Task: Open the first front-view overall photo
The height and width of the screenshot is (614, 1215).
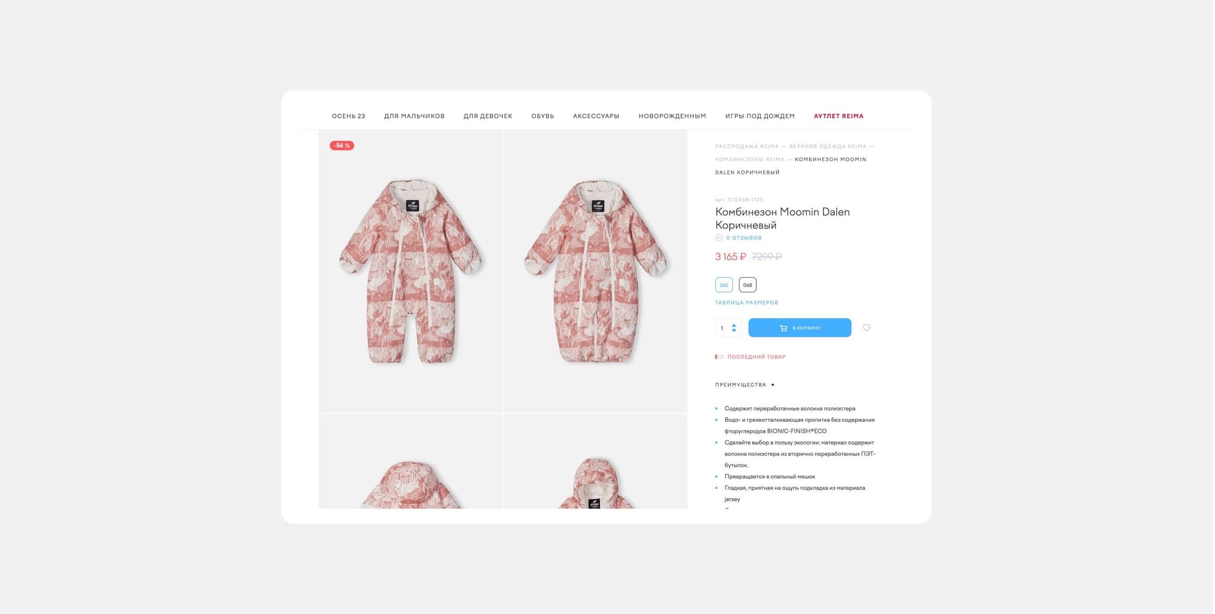Action: 411,271
